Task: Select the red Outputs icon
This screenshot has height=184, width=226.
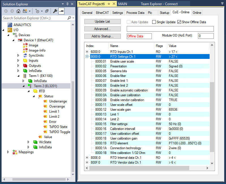Action: 25,66
